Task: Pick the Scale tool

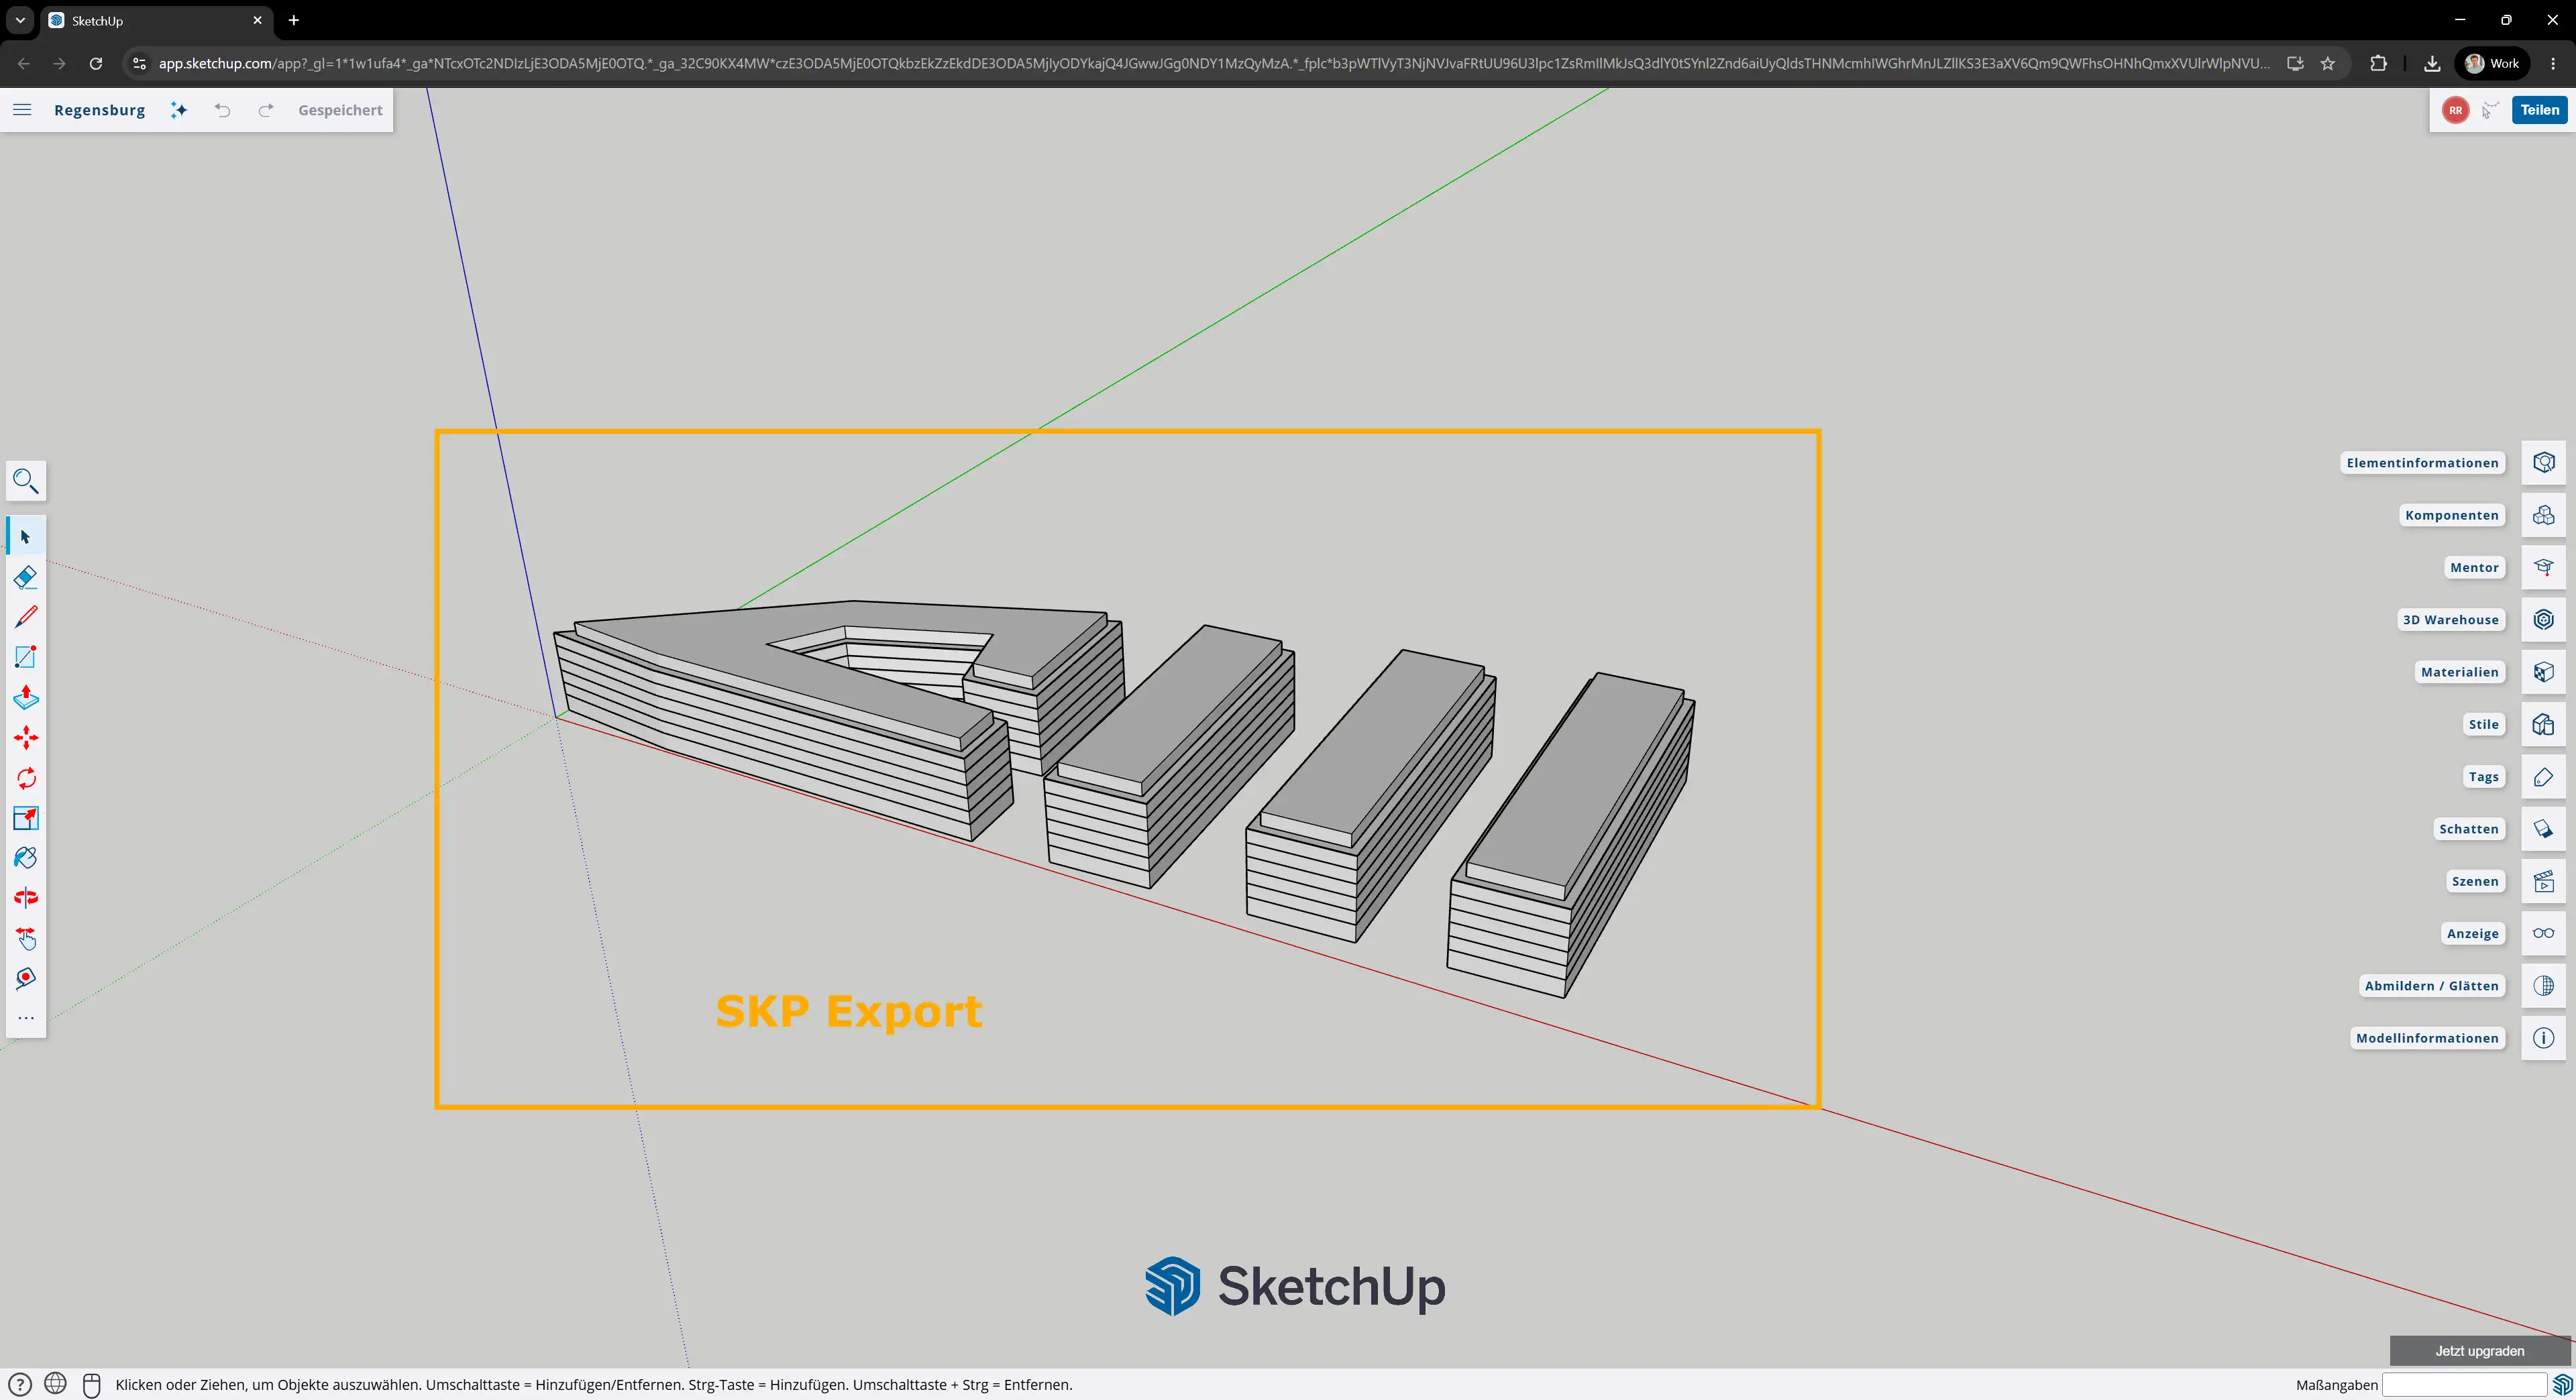Action: (x=26, y=819)
